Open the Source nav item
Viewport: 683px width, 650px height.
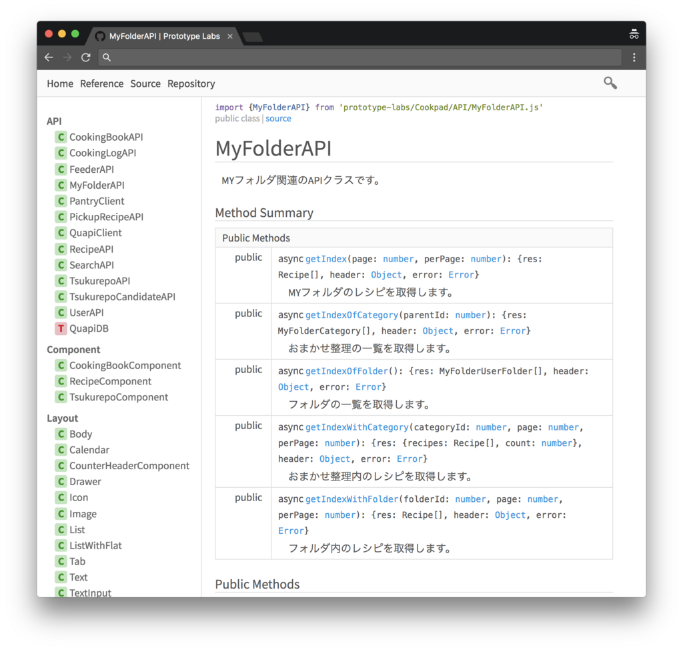[x=145, y=83]
